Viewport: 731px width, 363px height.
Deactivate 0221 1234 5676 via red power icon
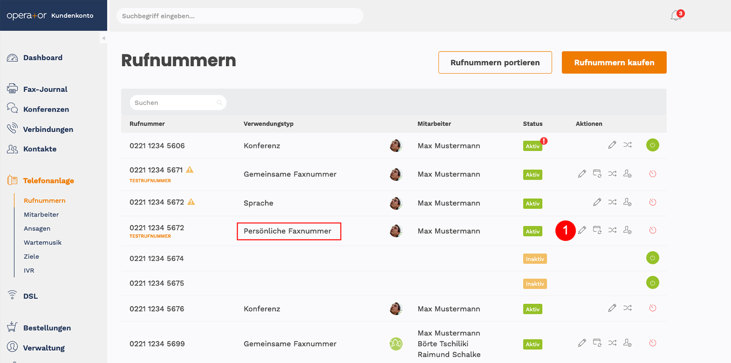click(x=653, y=308)
